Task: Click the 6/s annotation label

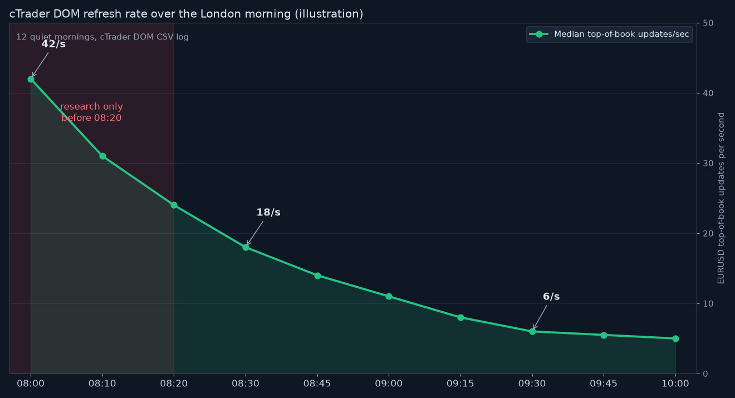Action: [x=551, y=297]
